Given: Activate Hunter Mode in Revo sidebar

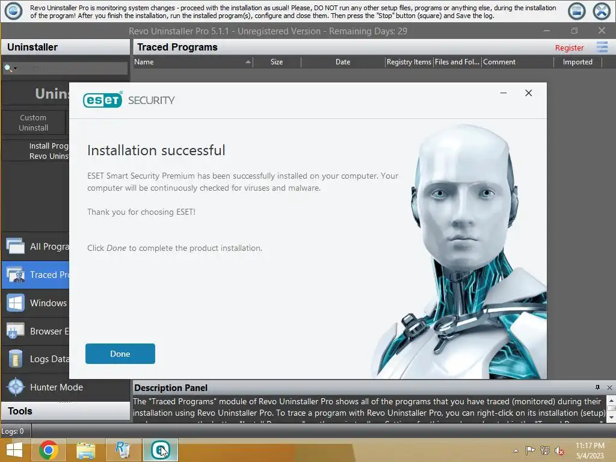Looking at the screenshot, I should (x=65, y=387).
